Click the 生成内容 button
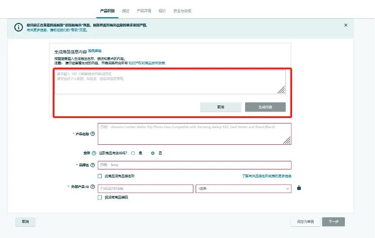 [x=265, y=107]
